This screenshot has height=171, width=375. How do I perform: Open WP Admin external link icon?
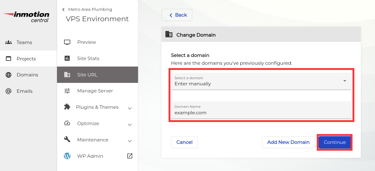click(130, 156)
